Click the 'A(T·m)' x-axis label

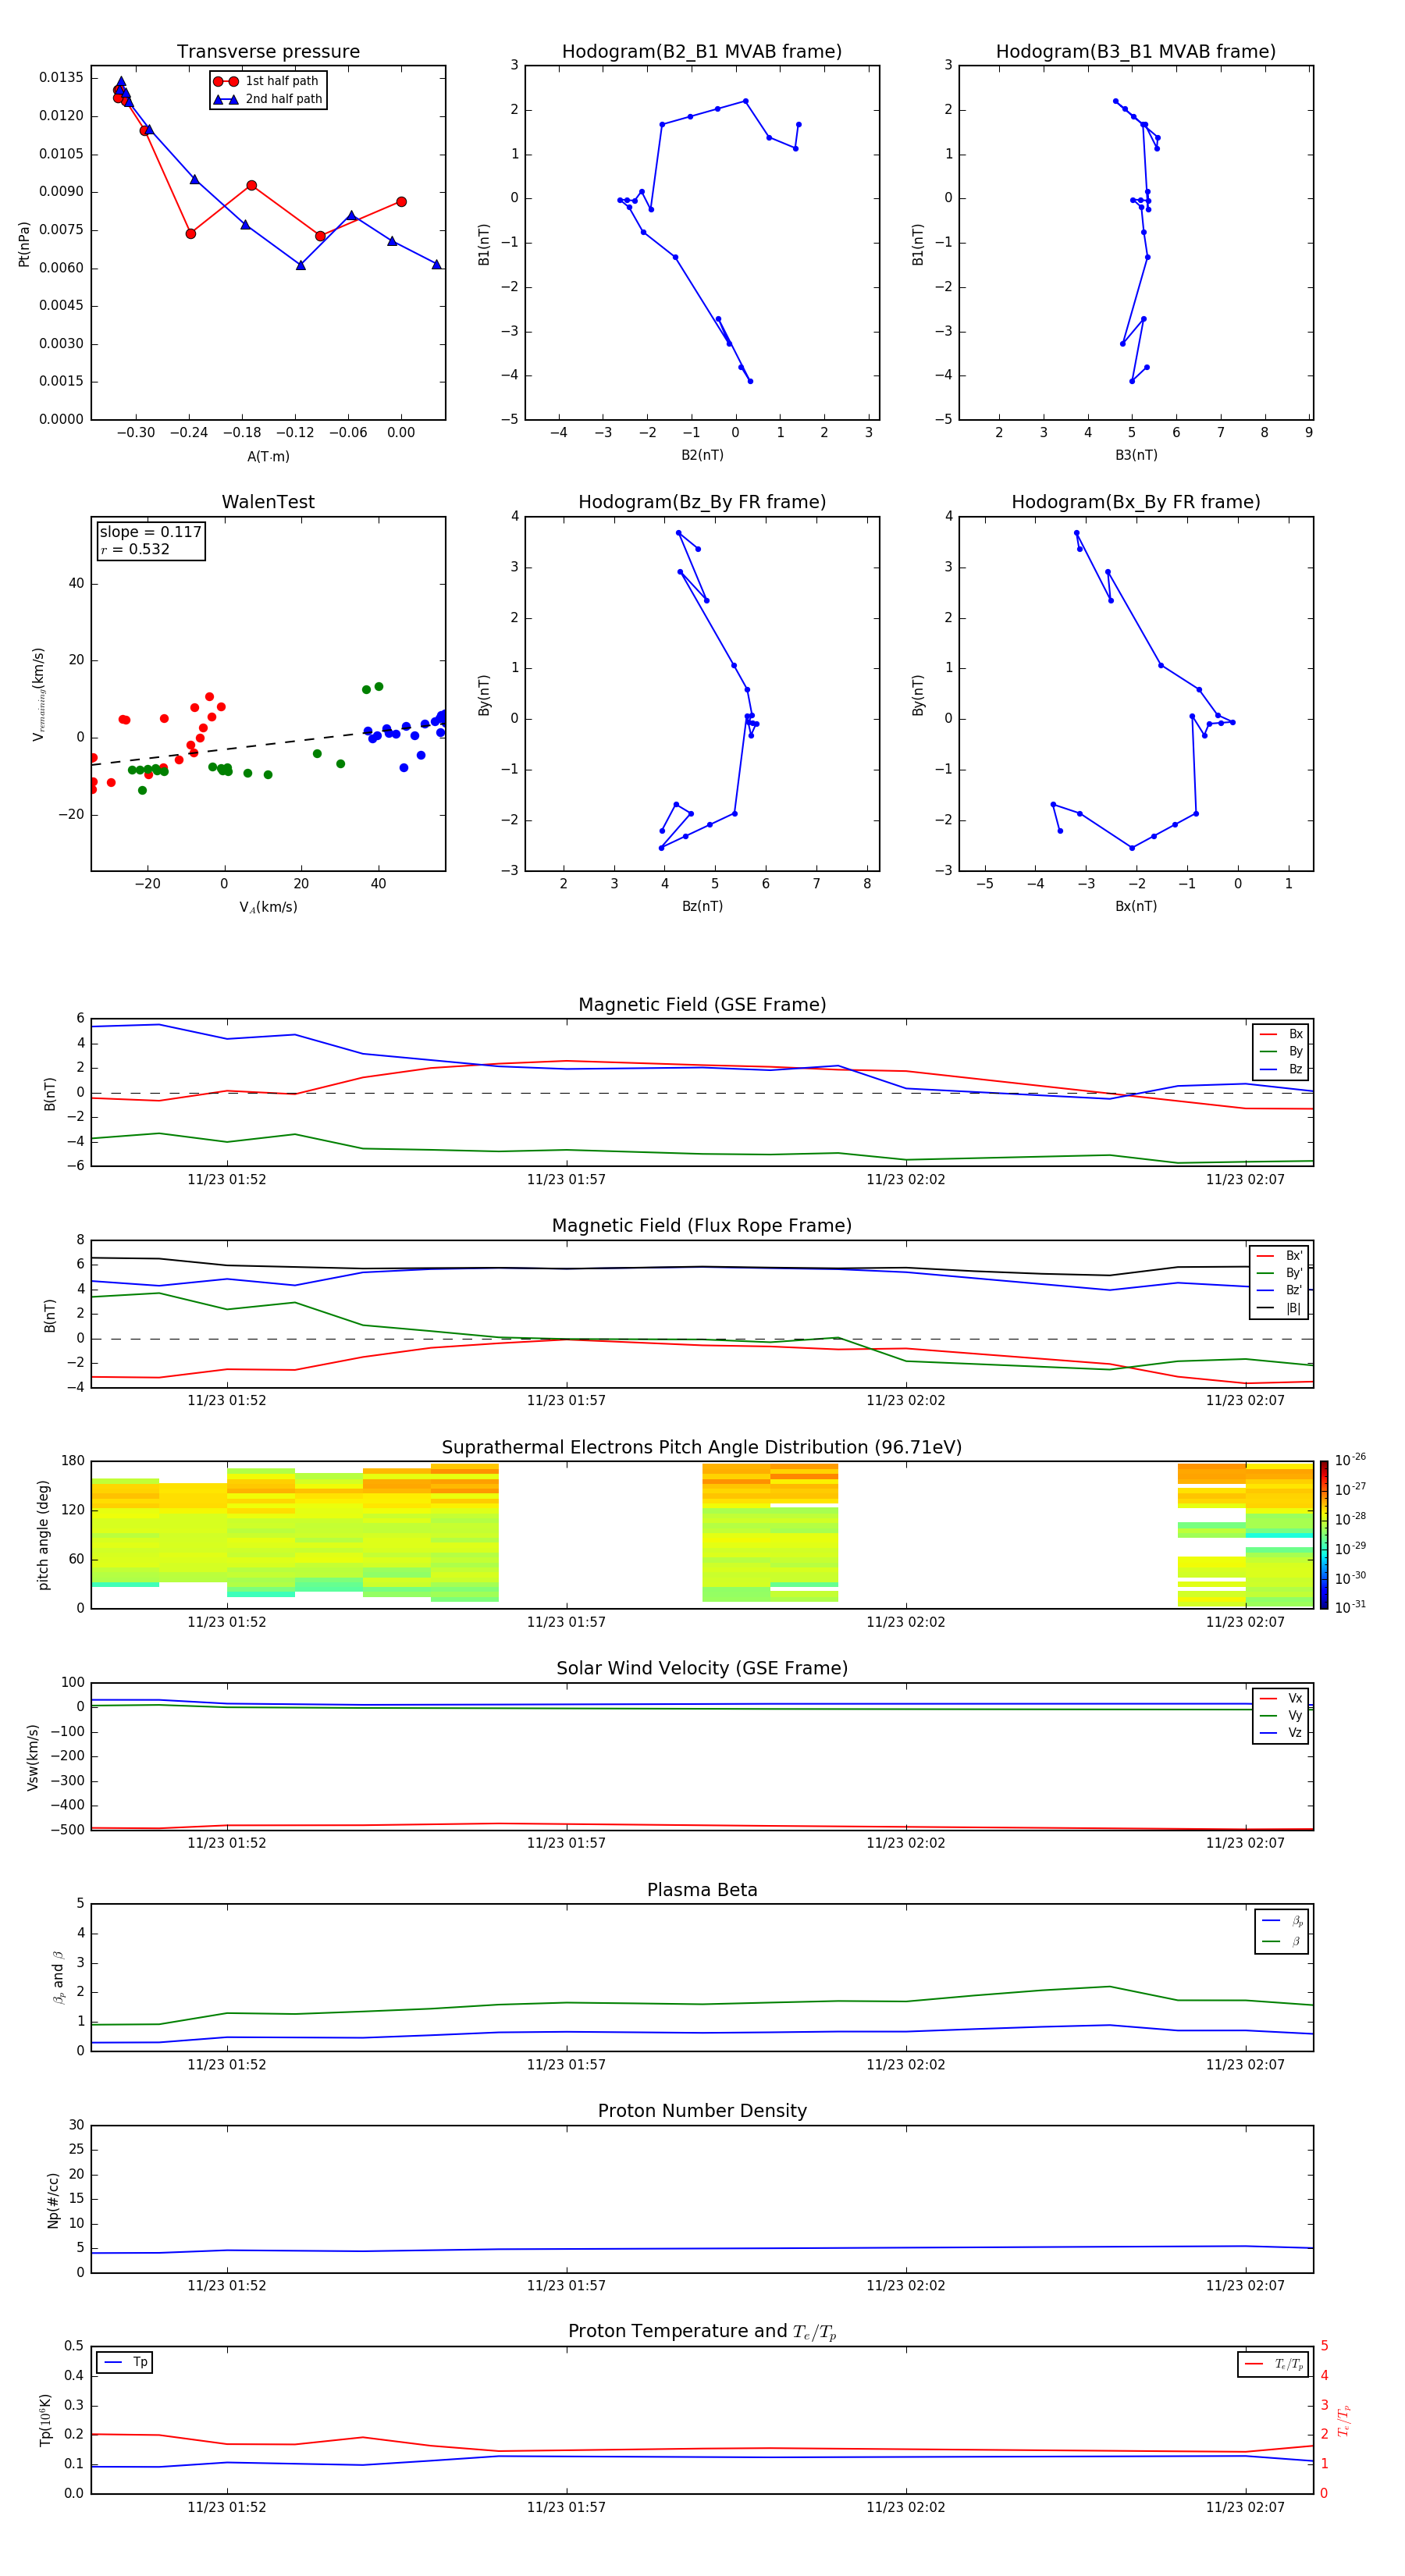268,456
